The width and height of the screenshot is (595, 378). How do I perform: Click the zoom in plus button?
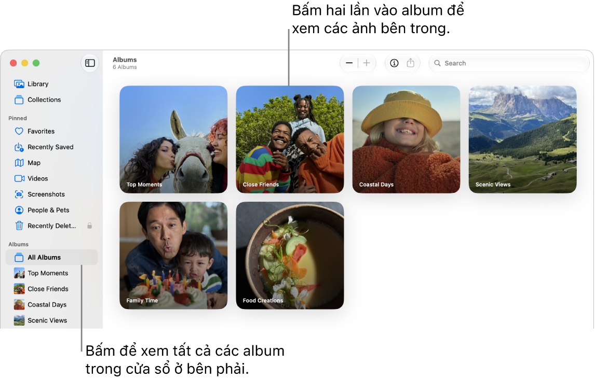point(367,63)
